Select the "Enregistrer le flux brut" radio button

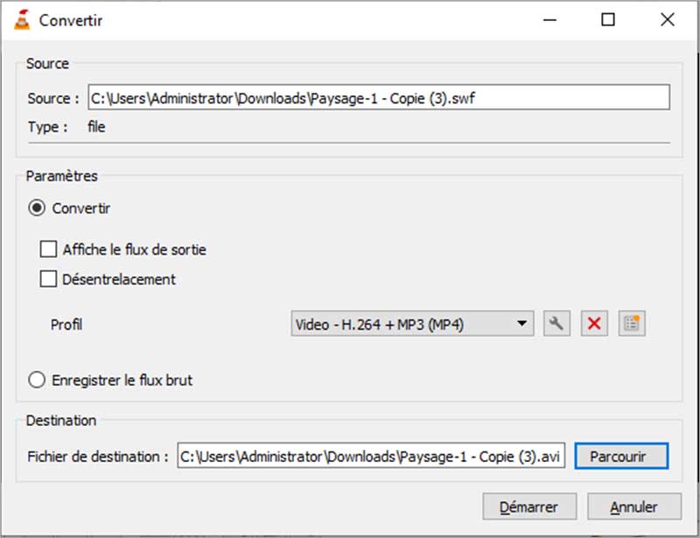tap(36, 380)
